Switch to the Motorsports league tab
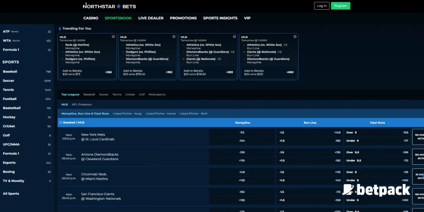 click(157, 95)
